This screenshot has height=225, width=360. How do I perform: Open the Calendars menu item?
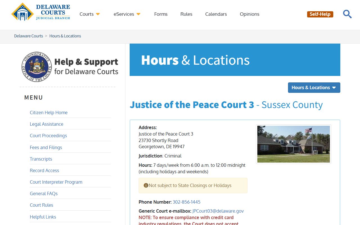pos(216,14)
